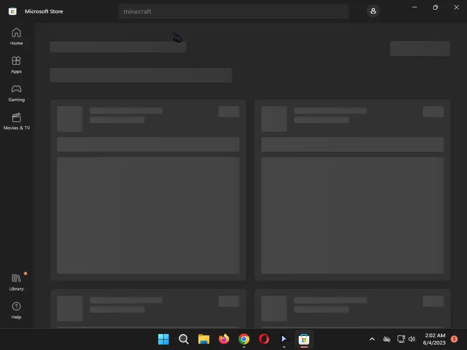467x350 pixels.
Task: Open Opera browser from the taskbar
Action: pyautogui.click(x=264, y=339)
